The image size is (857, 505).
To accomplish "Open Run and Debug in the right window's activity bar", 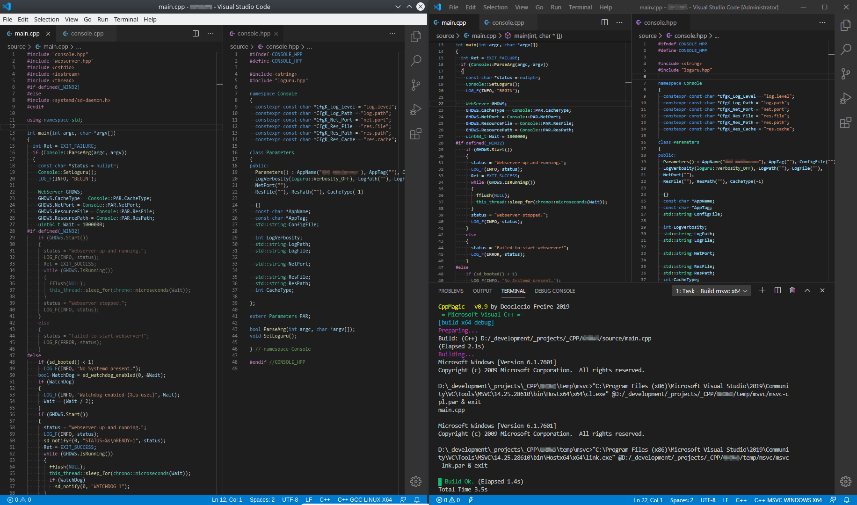I will coord(845,98).
